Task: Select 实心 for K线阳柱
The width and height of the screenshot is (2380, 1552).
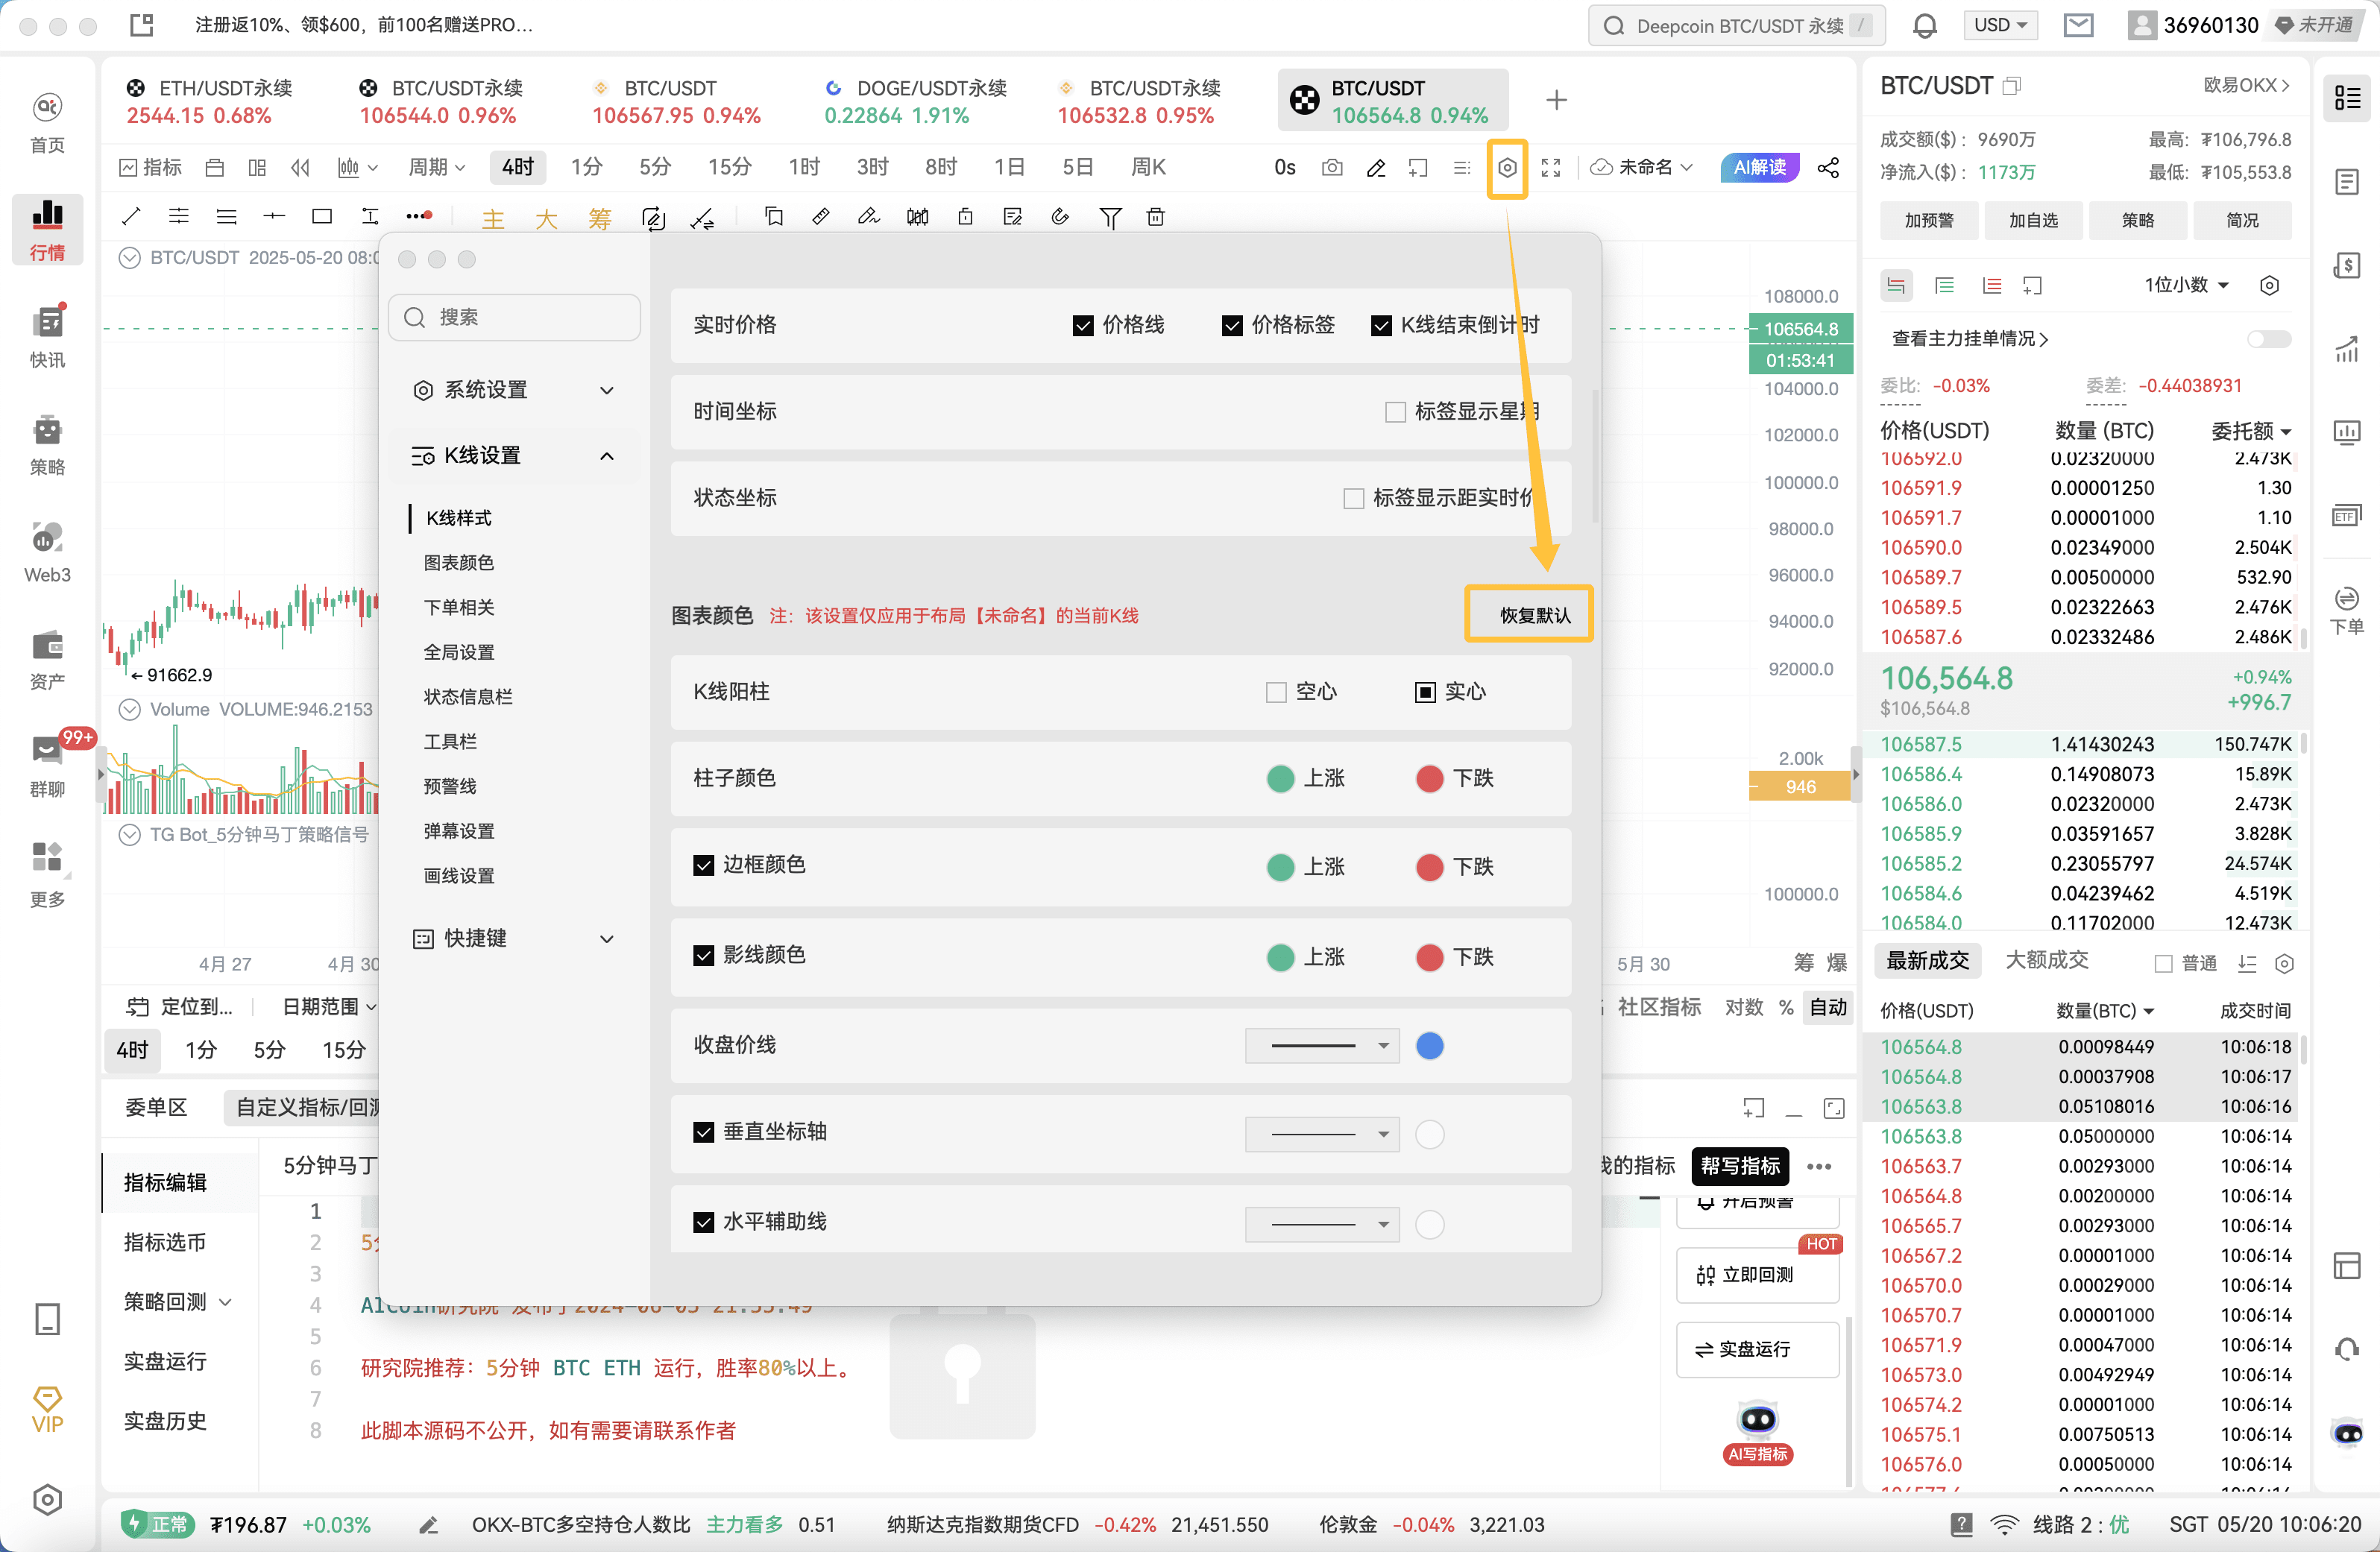Action: (x=1425, y=692)
